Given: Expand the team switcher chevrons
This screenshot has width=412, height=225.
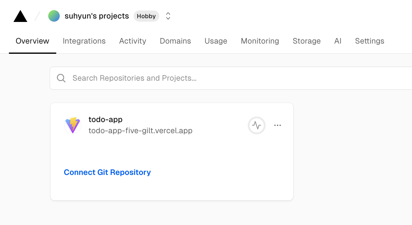Looking at the screenshot, I should click(x=168, y=16).
